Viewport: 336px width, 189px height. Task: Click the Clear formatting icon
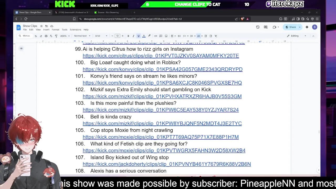216,36
